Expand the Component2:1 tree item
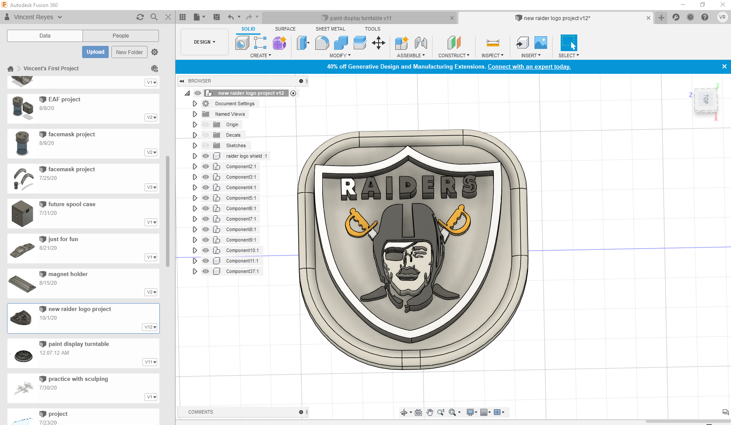The height and width of the screenshot is (425, 731). click(x=195, y=166)
